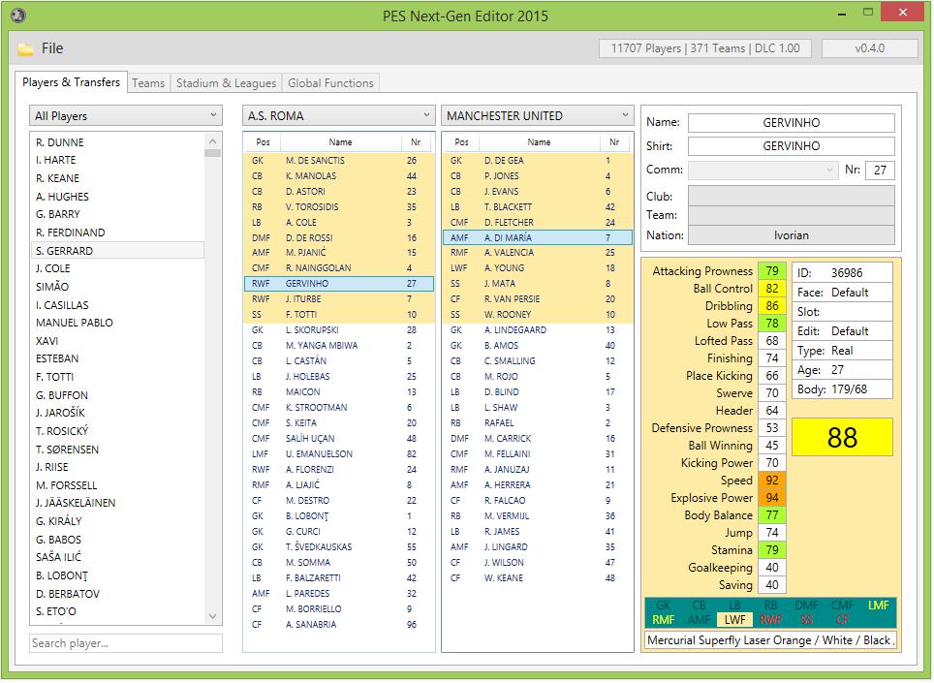Image resolution: width=934 pixels, height=683 pixels.
Task: Click the 88 overall rating box
Action: [x=842, y=437]
